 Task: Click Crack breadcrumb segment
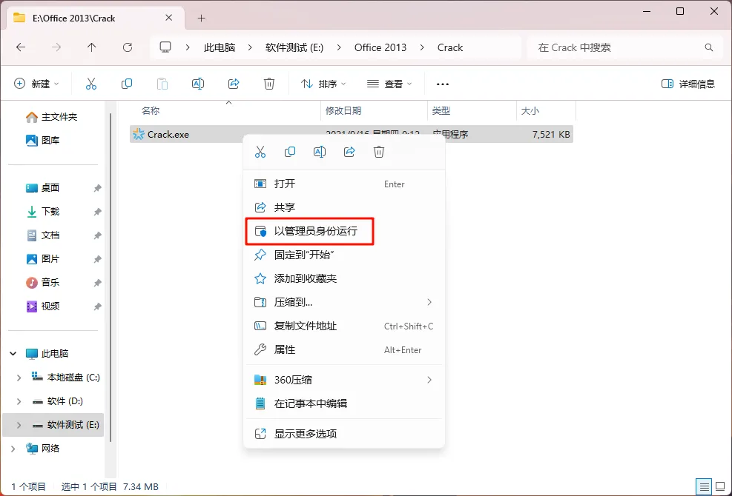point(450,47)
